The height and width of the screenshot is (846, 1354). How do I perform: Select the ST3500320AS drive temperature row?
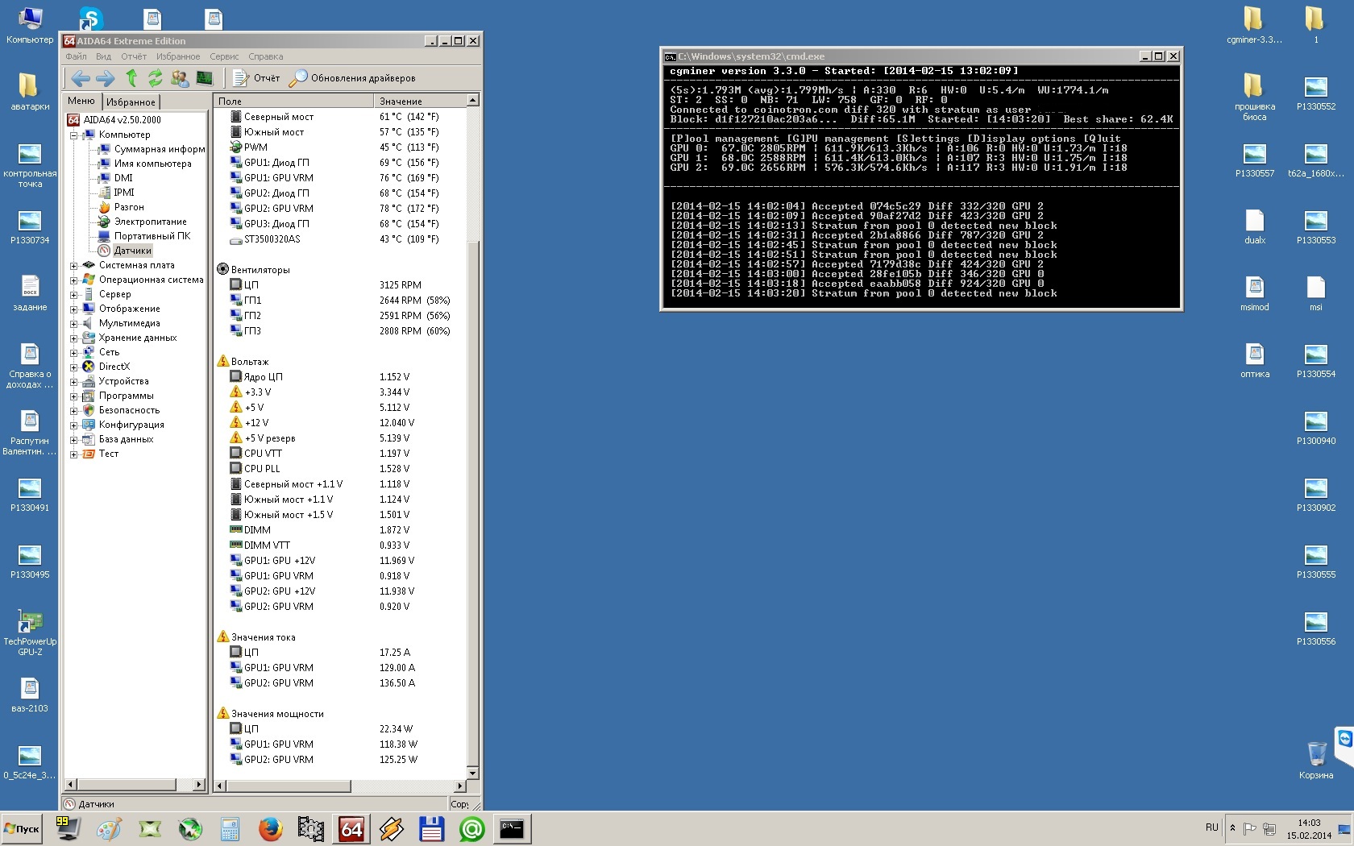pyautogui.click(x=340, y=239)
